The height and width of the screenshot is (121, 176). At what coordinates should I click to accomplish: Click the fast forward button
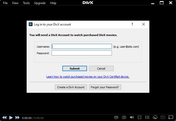(x=17, y=118)
